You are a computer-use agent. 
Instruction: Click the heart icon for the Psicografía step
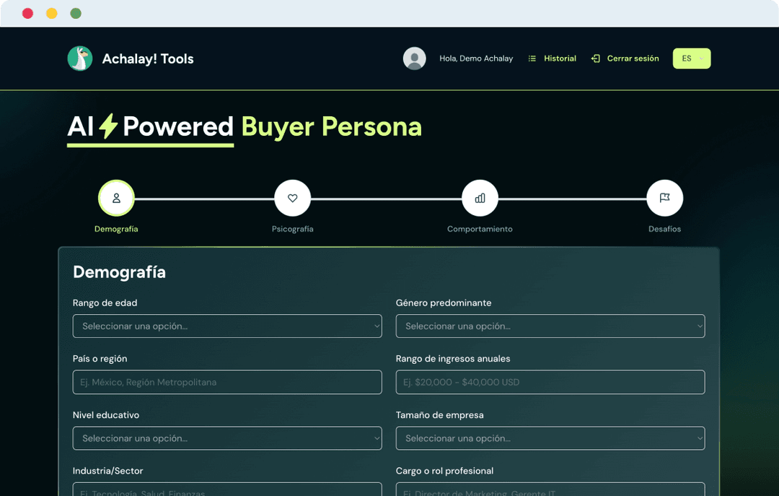pyautogui.click(x=292, y=197)
